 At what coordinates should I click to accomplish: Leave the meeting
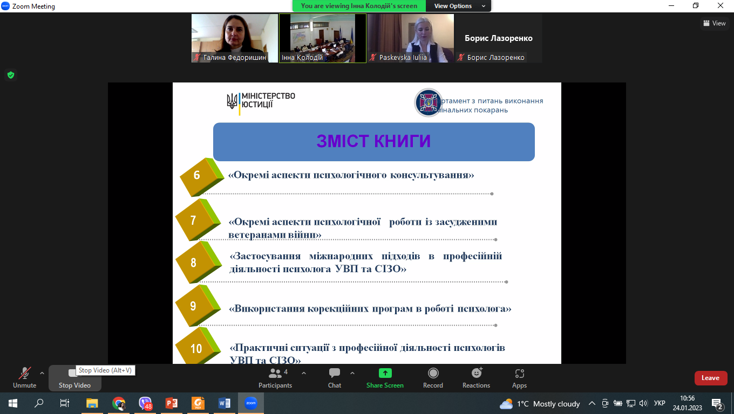(x=710, y=378)
